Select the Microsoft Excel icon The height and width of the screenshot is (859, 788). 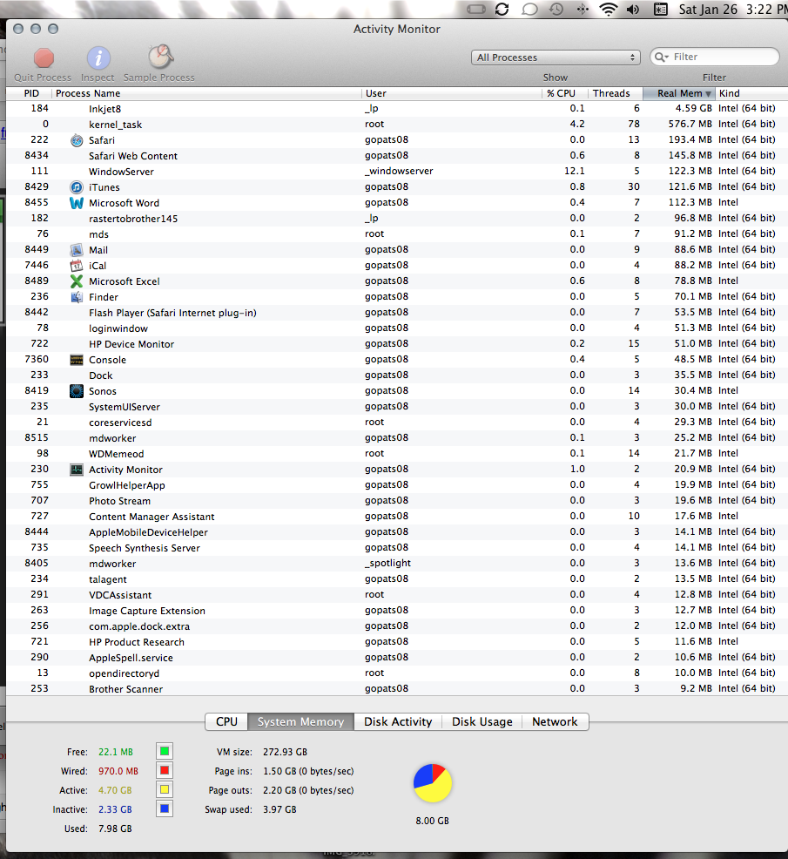tap(77, 281)
